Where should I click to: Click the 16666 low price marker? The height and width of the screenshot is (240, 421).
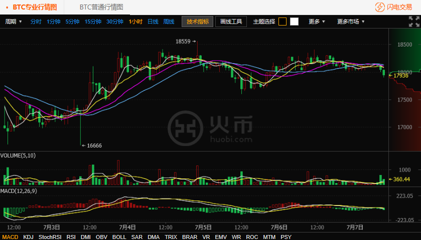tap(92, 145)
